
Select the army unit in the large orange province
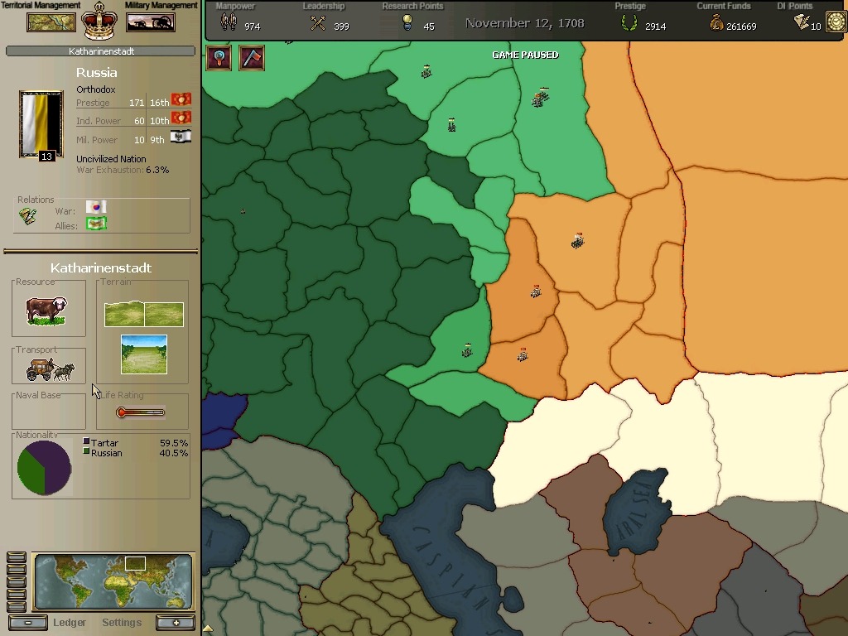577,240
